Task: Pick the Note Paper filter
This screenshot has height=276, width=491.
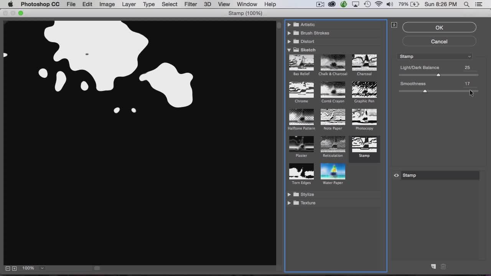Action: coord(333,117)
